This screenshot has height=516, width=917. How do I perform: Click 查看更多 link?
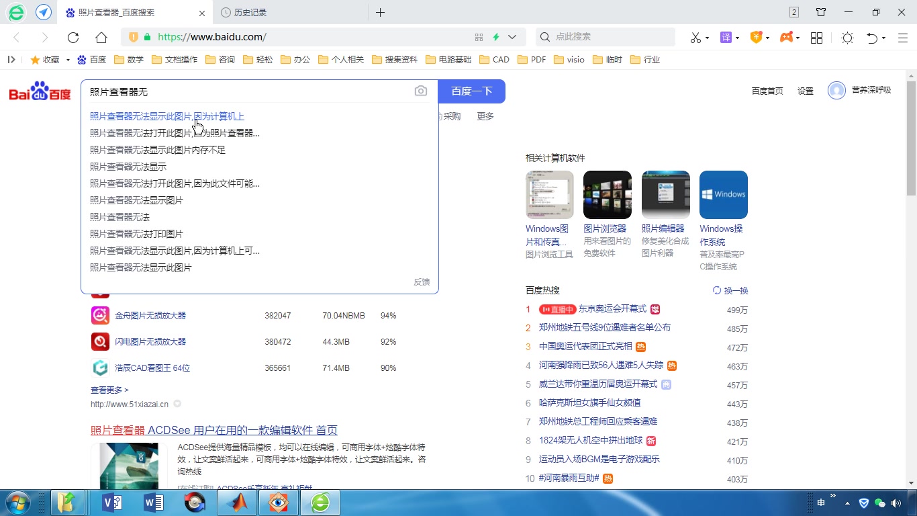pyautogui.click(x=109, y=390)
